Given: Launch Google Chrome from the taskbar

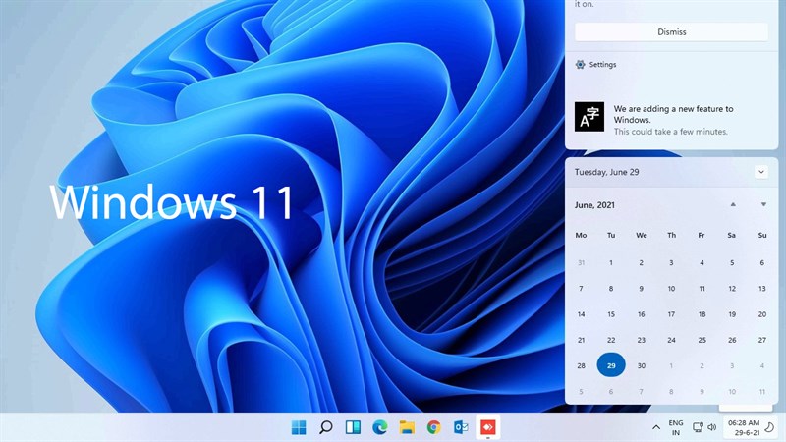Looking at the screenshot, I should [x=433, y=427].
